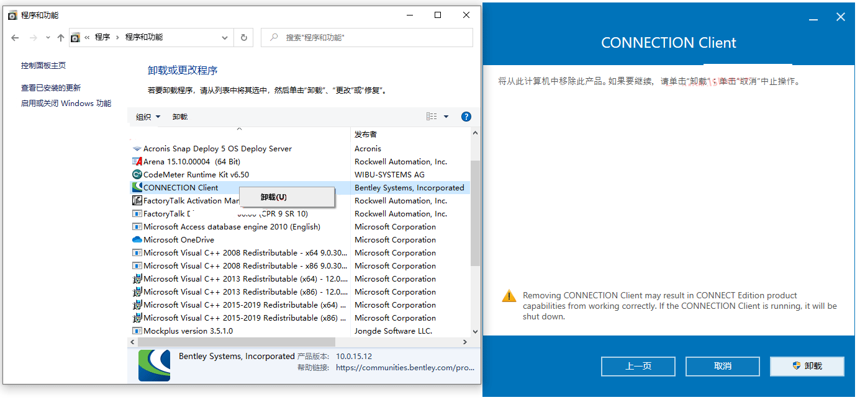This screenshot has width=860, height=400.
Task: Click the CodeMeter Runtime Kit icon
Action: (x=137, y=174)
